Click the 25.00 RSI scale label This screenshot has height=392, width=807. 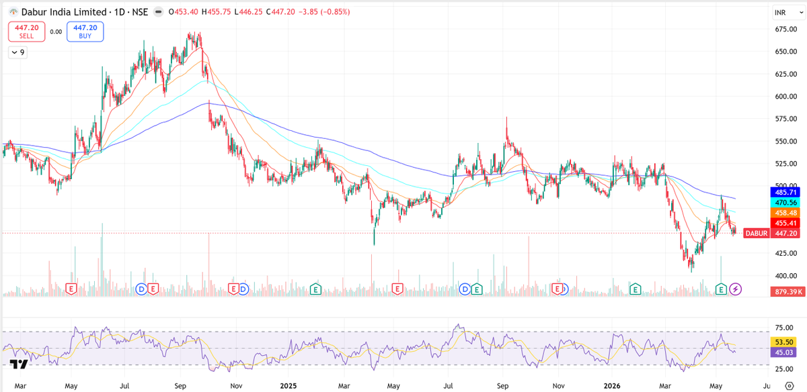click(785, 369)
